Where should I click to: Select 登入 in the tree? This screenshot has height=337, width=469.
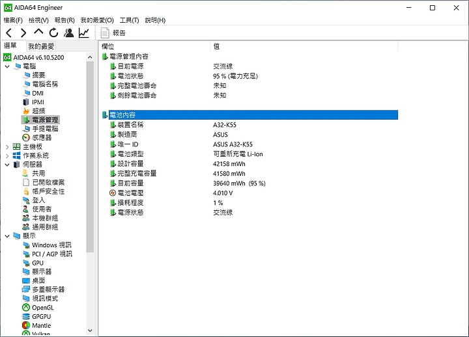point(38,200)
